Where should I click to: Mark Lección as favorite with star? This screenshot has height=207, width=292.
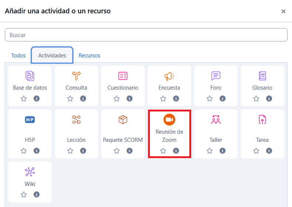click(70, 151)
